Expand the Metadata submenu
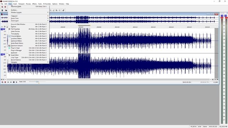 coord(28,62)
